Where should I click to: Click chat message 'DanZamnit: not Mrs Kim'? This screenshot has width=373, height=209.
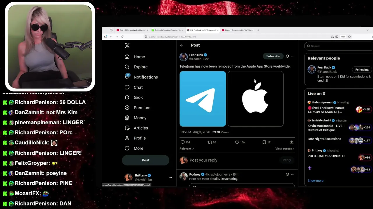point(40,112)
